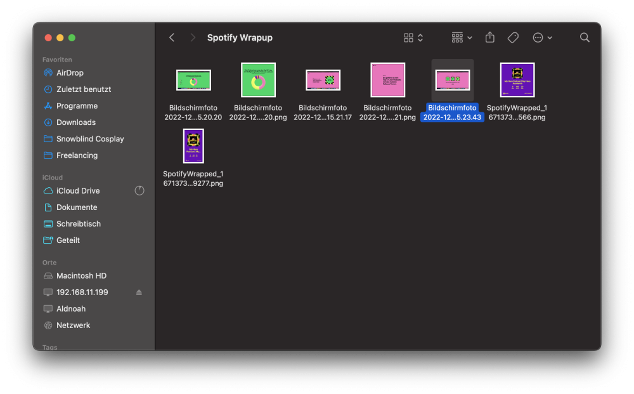Click the file name label Bildschirmfoto 2022-12...5.23.43
The image size is (634, 394).
pos(452,113)
